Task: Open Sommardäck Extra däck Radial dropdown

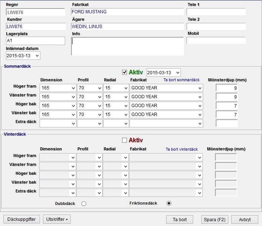Action: 126,124
